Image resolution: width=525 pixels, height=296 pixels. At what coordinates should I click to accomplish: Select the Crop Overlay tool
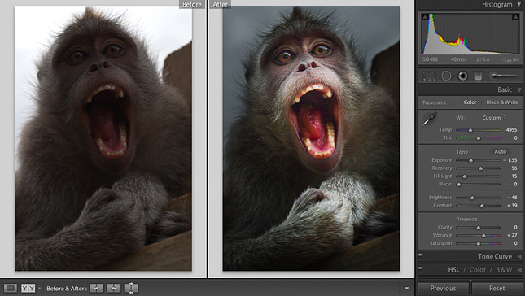coord(429,76)
